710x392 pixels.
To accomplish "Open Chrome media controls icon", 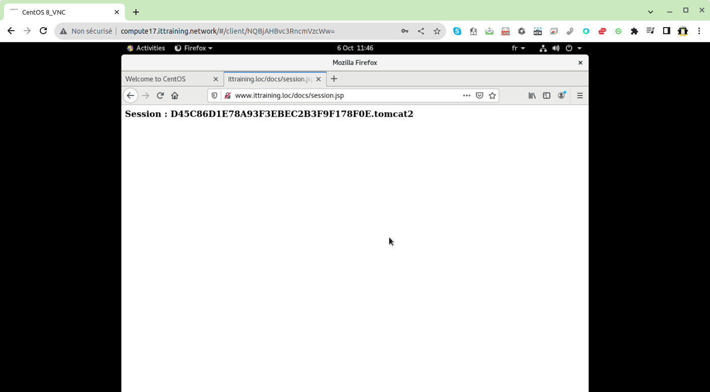I will coord(650,31).
